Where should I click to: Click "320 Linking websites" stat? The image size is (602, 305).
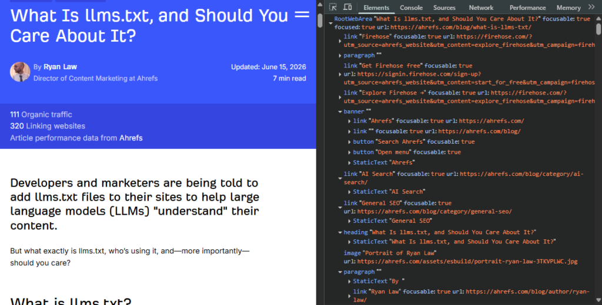pyautogui.click(x=48, y=126)
